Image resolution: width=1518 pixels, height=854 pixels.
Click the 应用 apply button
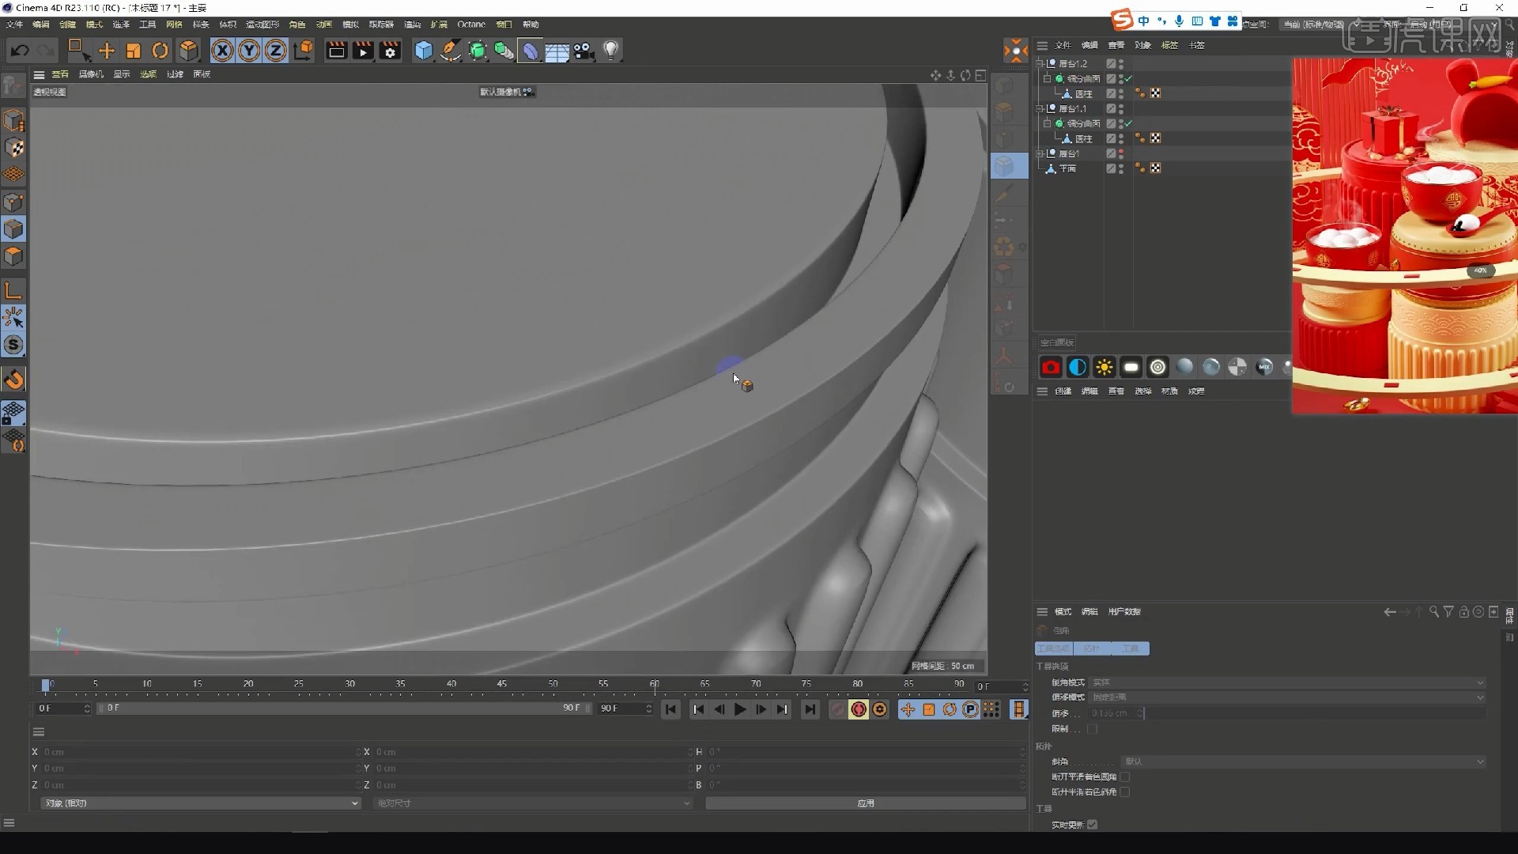coord(866,803)
